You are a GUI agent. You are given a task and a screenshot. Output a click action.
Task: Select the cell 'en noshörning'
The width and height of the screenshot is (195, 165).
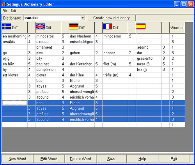pos(14,36)
